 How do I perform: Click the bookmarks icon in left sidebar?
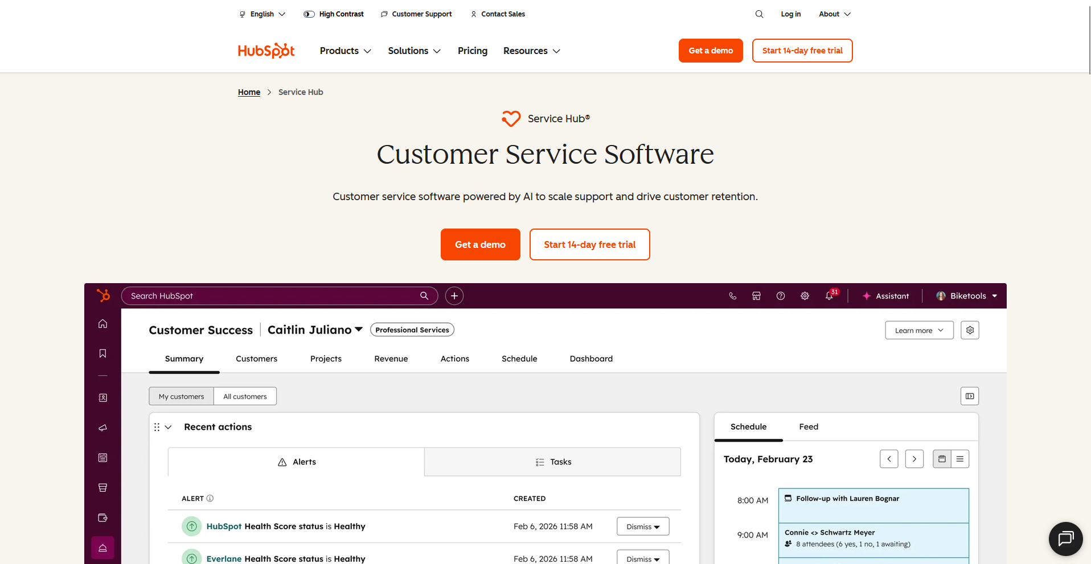click(102, 354)
